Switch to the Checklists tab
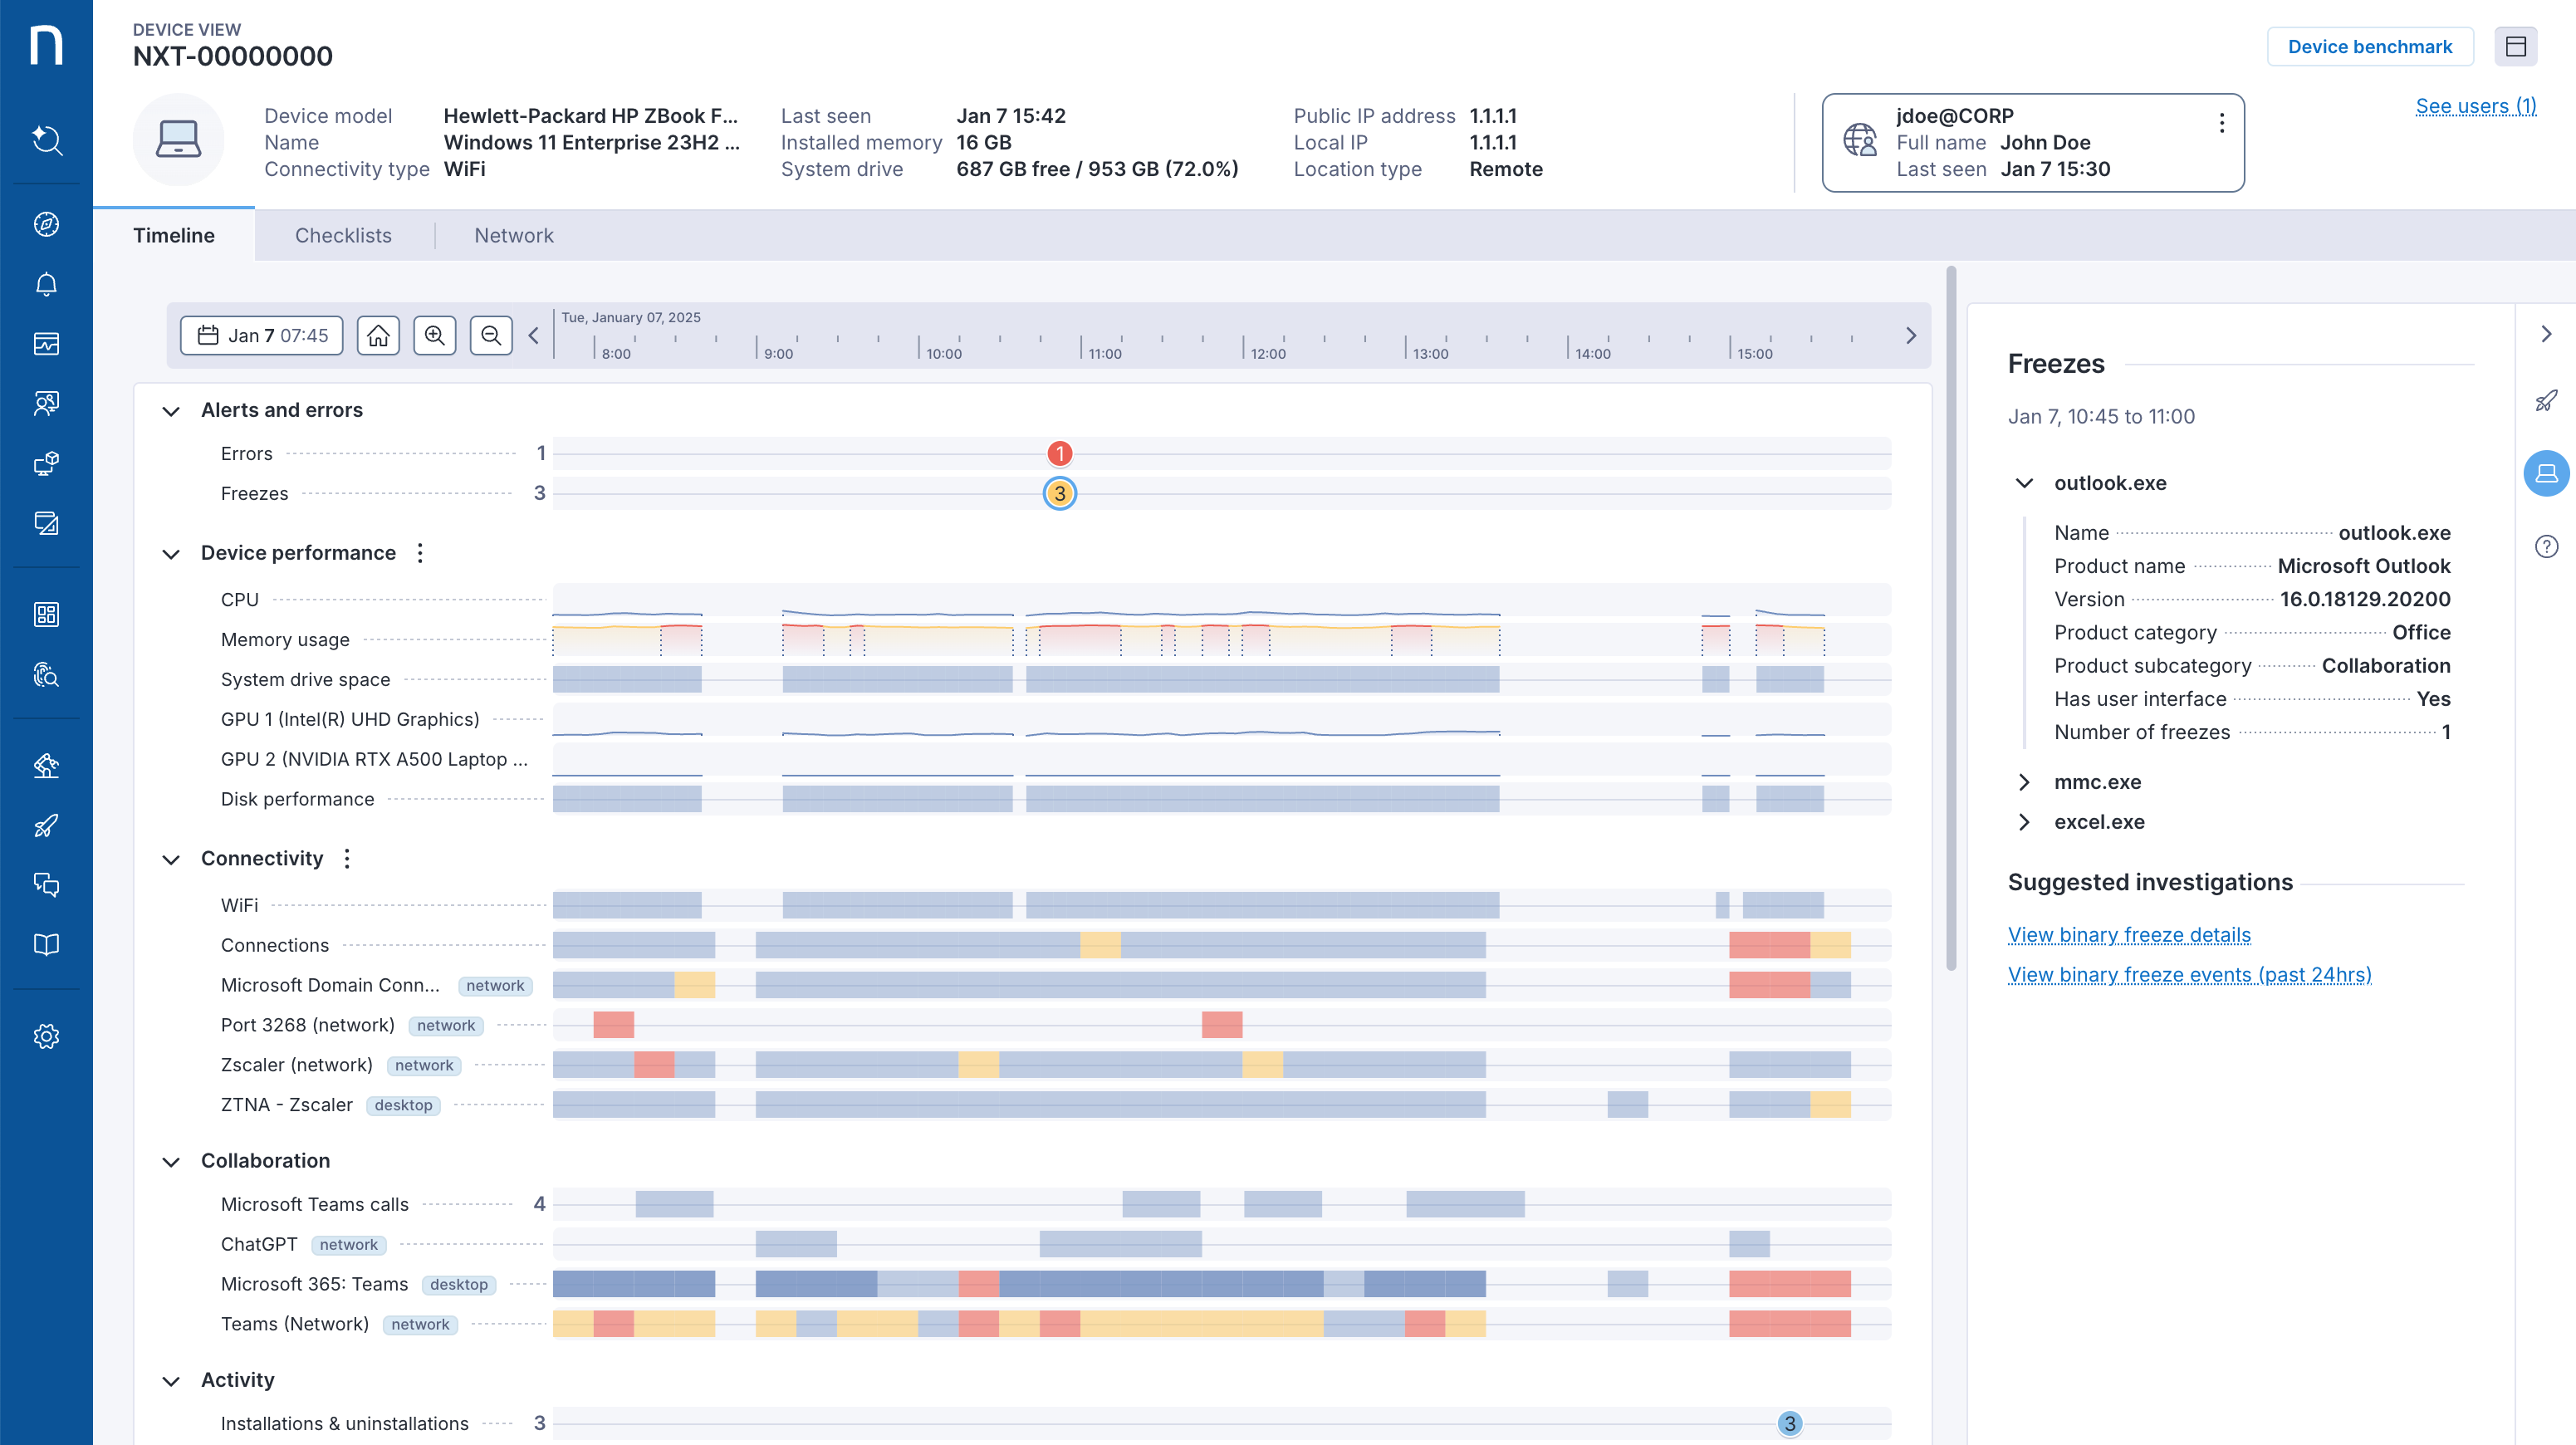2576x1445 pixels. tap(343, 236)
